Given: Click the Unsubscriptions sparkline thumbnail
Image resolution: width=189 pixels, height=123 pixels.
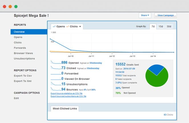Looking at the screenshot, I should [x=56, y=84].
